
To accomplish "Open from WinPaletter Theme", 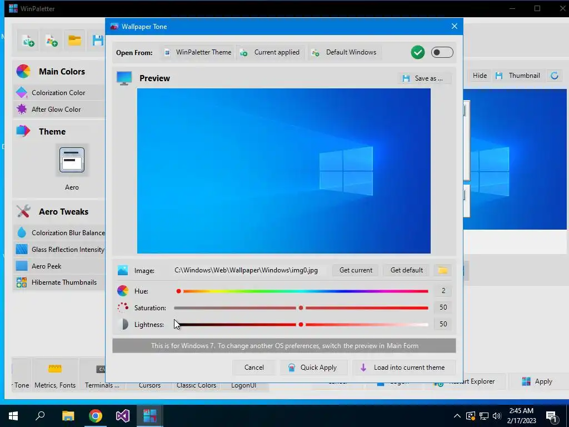I will [198, 52].
